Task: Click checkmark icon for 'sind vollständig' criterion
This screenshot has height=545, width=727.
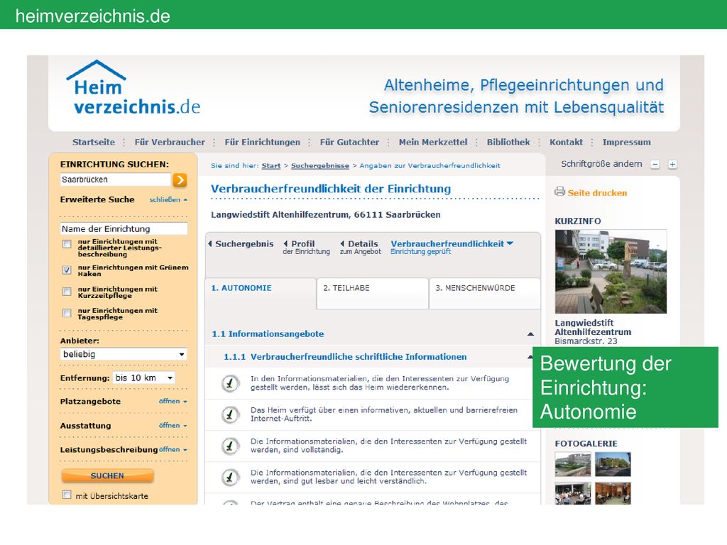Action: [230, 446]
